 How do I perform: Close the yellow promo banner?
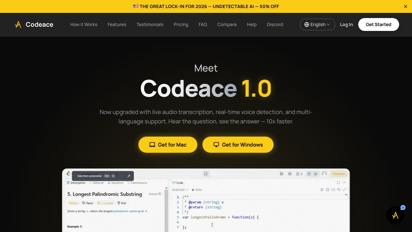click(x=406, y=6)
